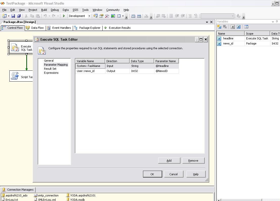Toggle Show All Variables button
Screen dimensions: 280x201
239,27
